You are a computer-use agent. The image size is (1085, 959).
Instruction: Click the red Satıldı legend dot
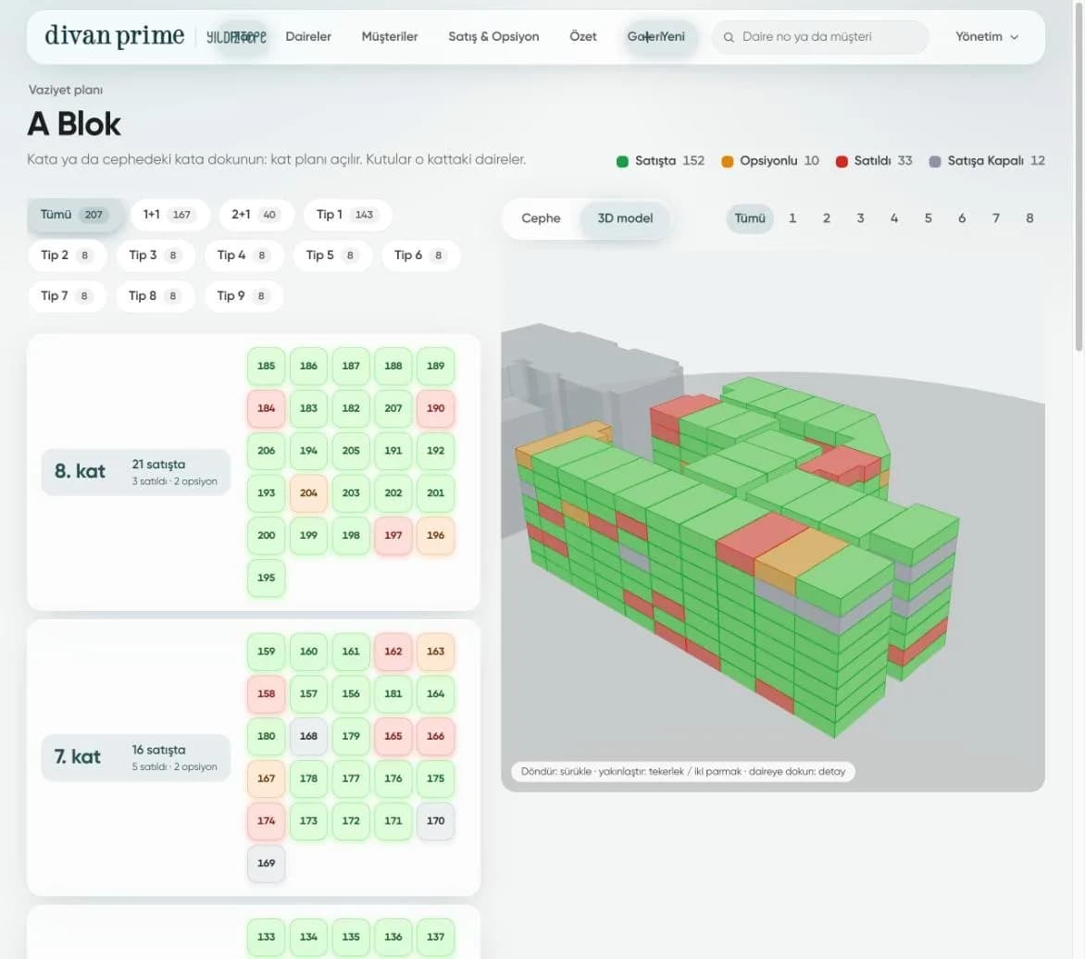point(842,161)
